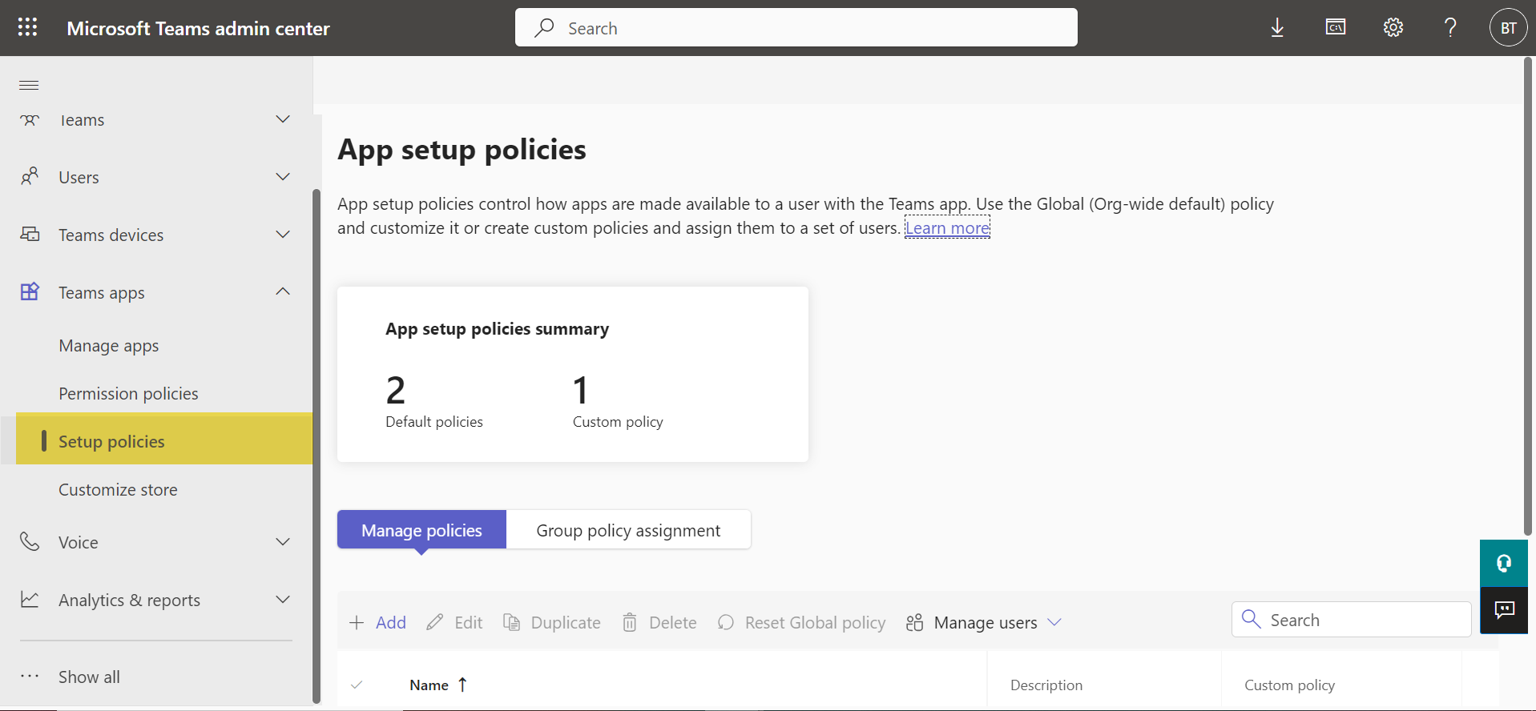Collapse navigation with hamburger icon
This screenshot has width=1536, height=711.
(x=29, y=85)
